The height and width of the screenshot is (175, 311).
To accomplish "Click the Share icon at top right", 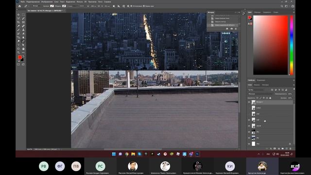I will click(x=293, y=6).
